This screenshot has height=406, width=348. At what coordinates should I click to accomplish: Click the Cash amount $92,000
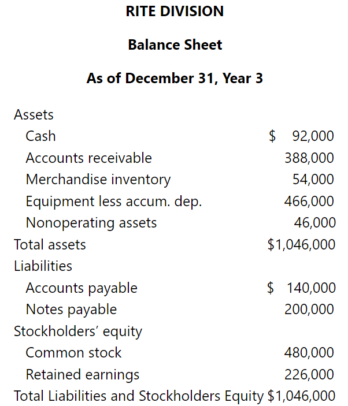(301, 136)
